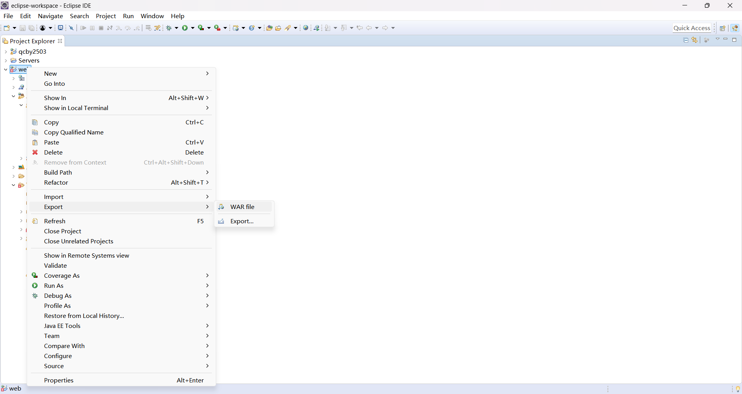The width and height of the screenshot is (742, 394).
Task: Click Copy Qualified Name entry
Action: point(121,132)
